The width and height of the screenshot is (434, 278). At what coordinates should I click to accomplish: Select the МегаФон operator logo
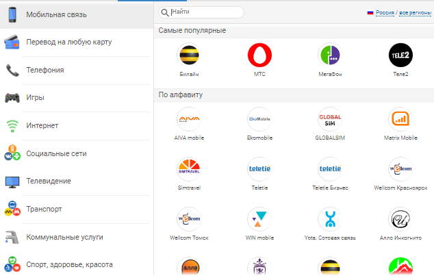pyautogui.click(x=330, y=55)
